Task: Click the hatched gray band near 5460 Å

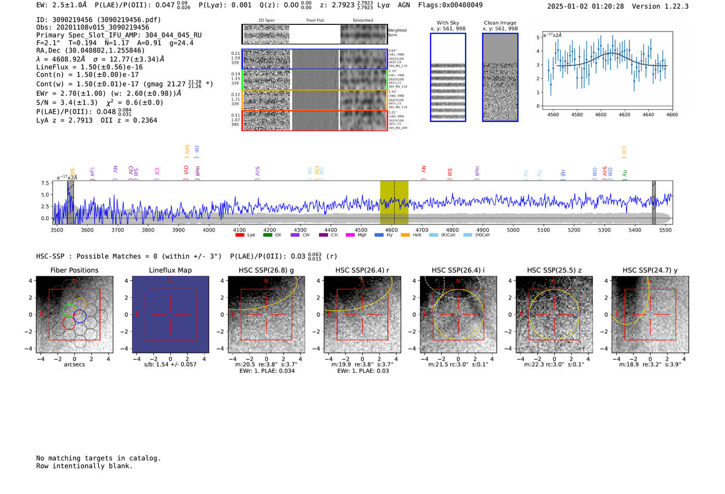Action: click(654, 202)
